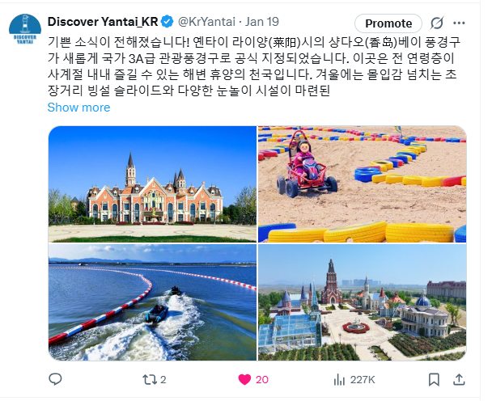The image size is (492, 401).
Task: Open the orange castle building photo
Action: pyautogui.click(x=152, y=184)
